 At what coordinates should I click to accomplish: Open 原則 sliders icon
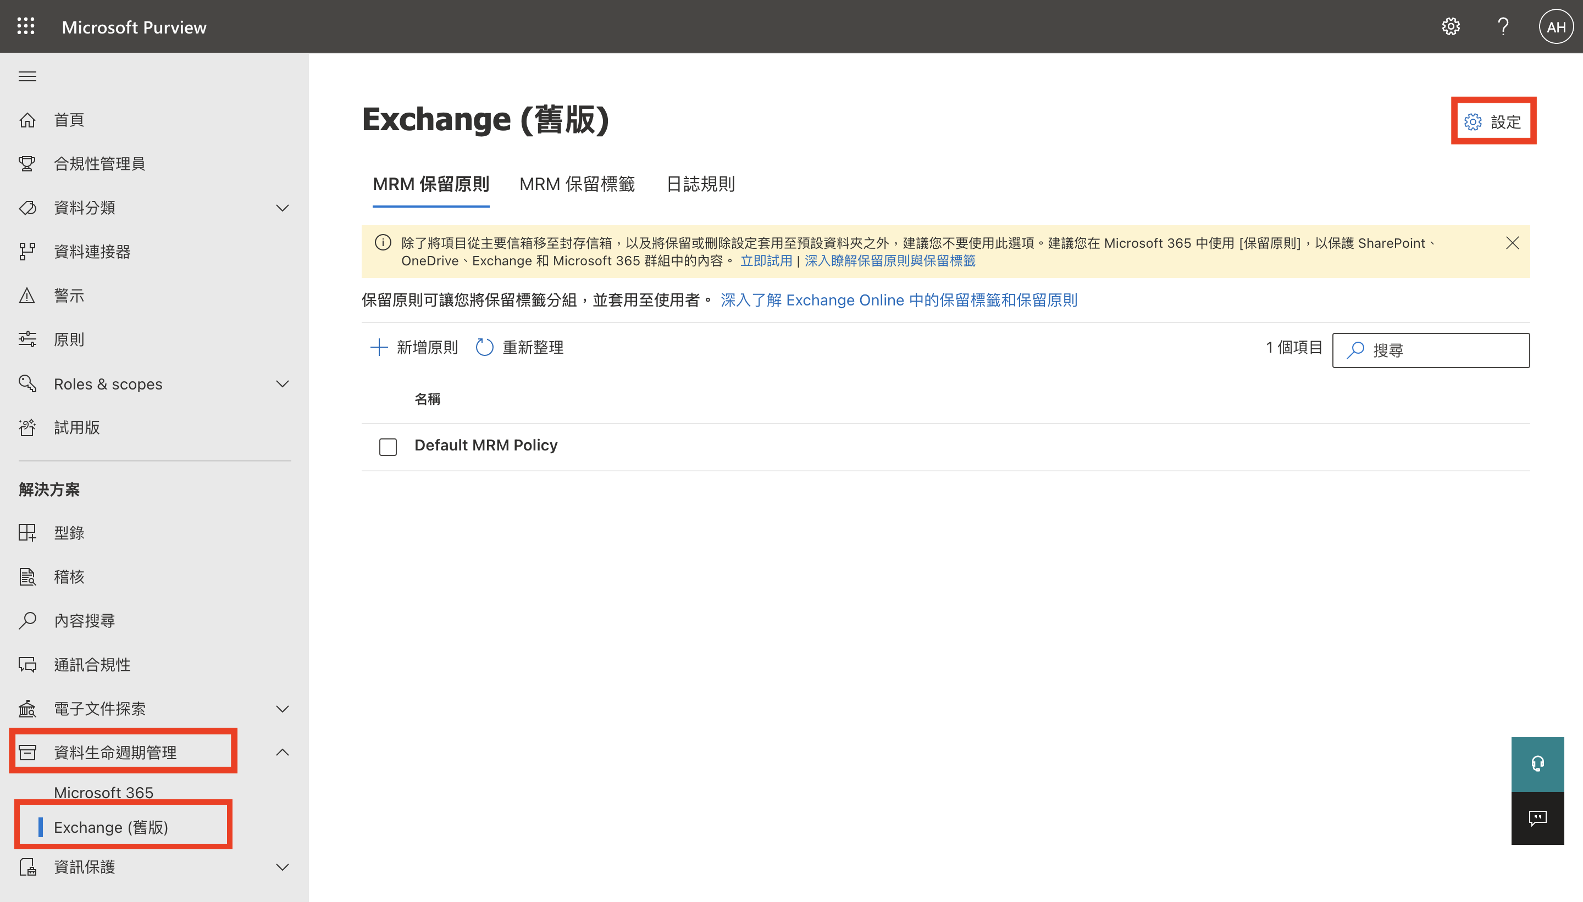coord(27,339)
